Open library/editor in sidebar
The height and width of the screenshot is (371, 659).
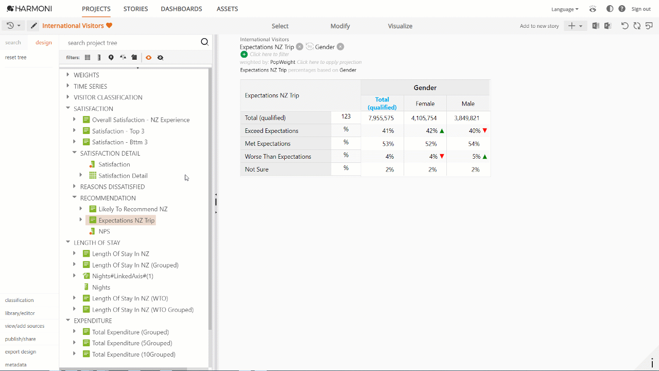[x=20, y=313]
